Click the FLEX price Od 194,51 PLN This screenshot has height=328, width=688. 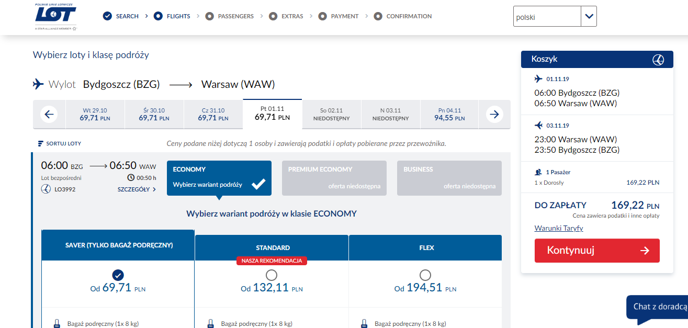pyautogui.click(x=425, y=288)
